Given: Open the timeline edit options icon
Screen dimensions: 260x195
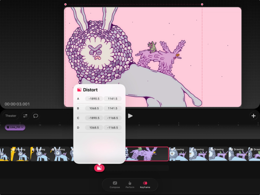Looking at the screenshot, I should point(25,116).
